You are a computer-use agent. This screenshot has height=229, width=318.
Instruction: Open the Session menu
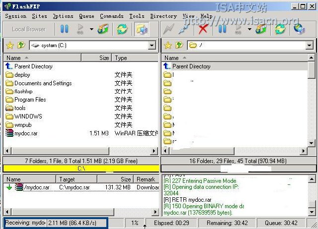tap(15, 16)
